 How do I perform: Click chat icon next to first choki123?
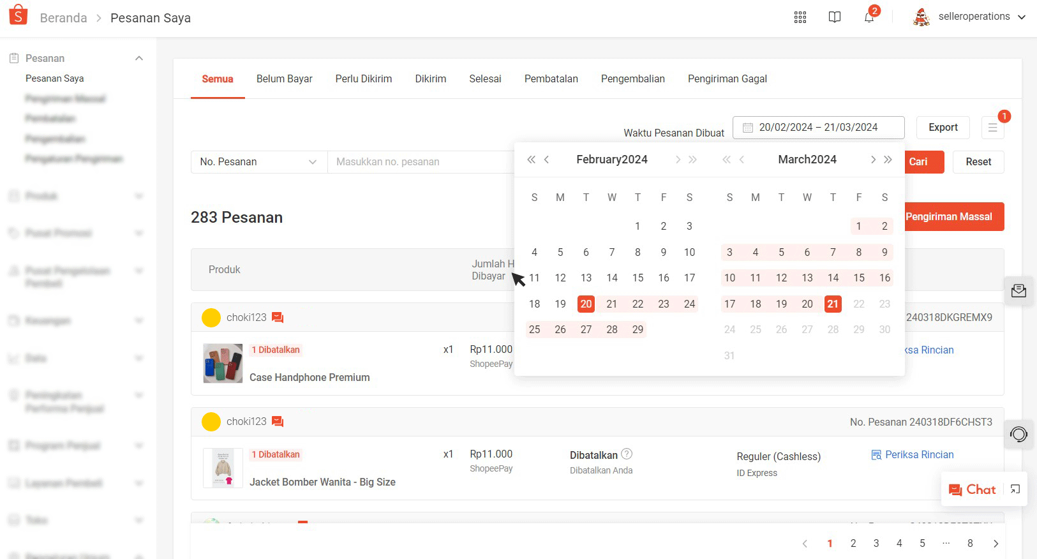coord(278,317)
